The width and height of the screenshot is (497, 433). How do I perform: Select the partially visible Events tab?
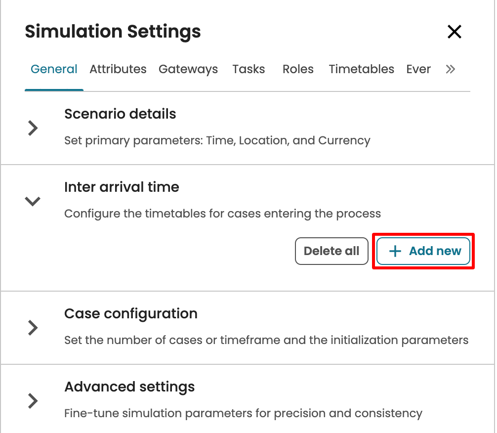(x=418, y=69)
